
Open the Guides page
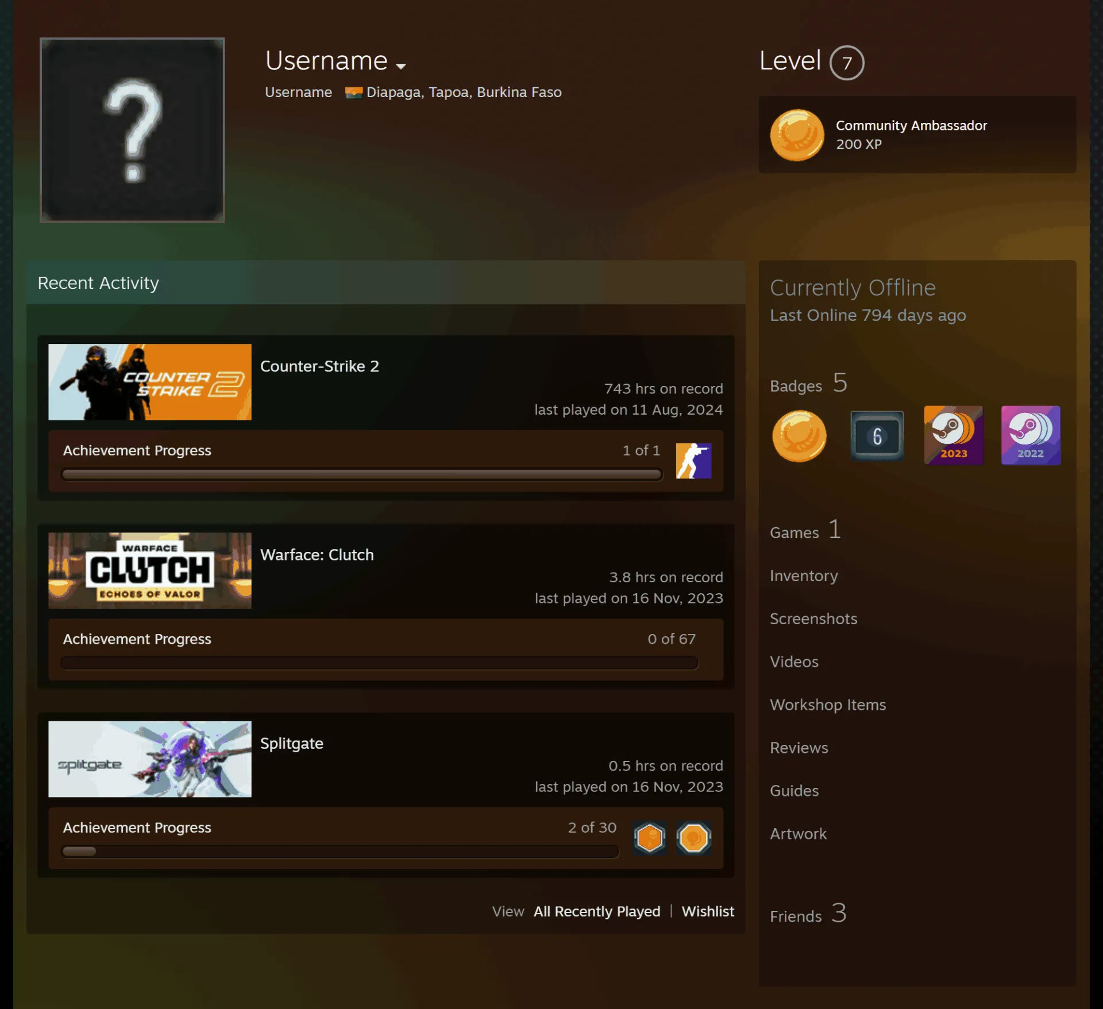point(794,791)
